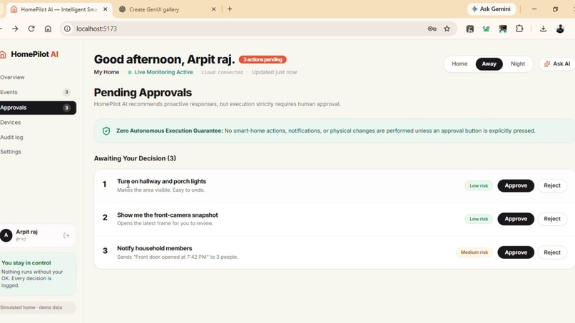
Task: Click the third extension icon in toolbar
Action: pyautogui.click(x=503, y=29)
